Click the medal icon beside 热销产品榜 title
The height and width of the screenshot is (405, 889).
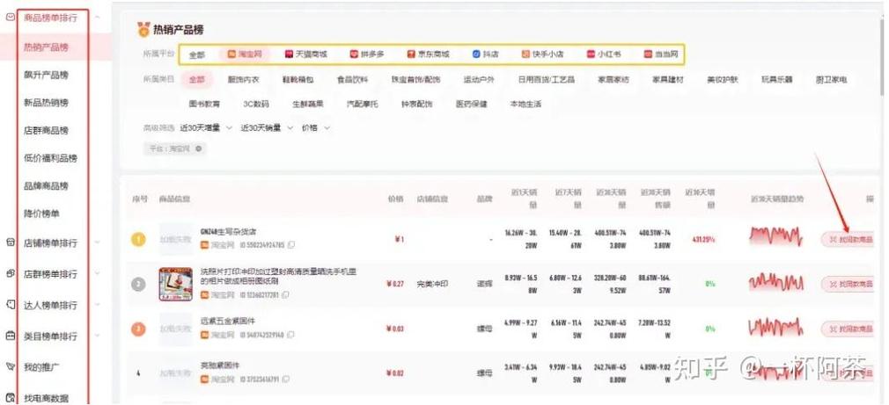[143, 30]
